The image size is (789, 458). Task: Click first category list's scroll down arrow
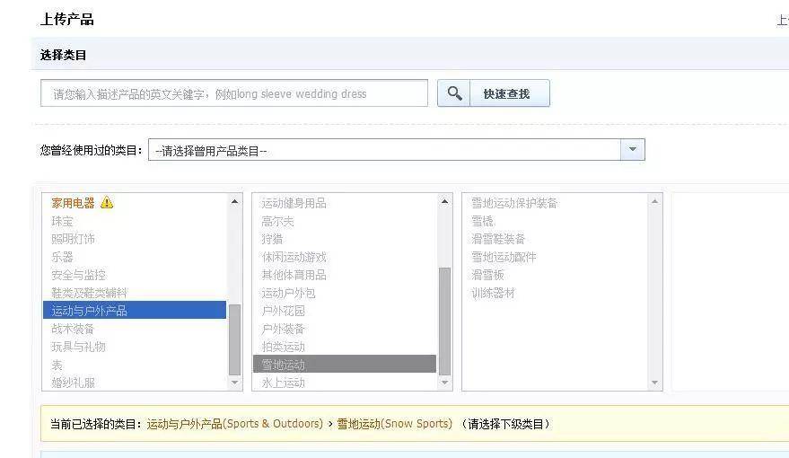pos(234,383)
